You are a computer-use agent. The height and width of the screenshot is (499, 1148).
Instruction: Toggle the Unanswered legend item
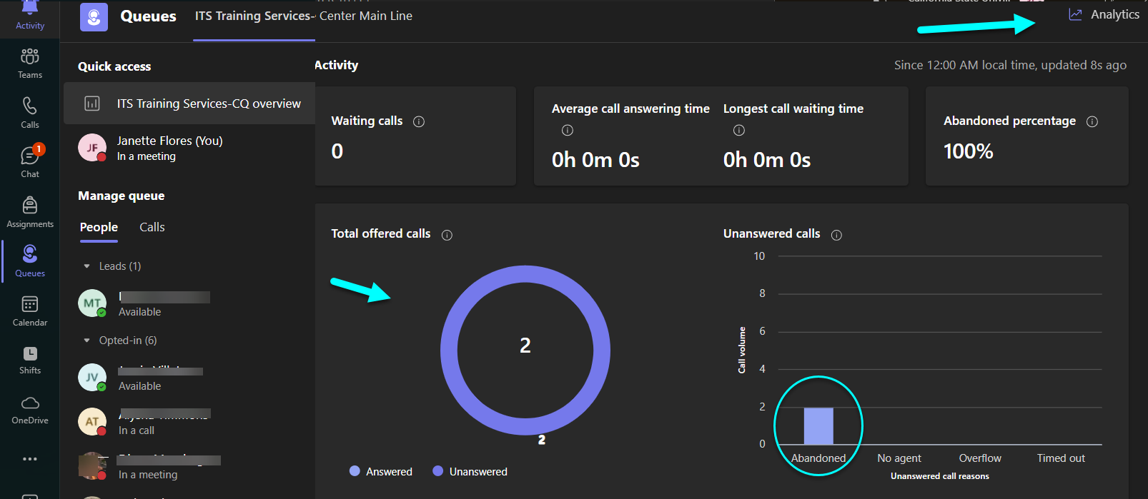click(470, 471)
